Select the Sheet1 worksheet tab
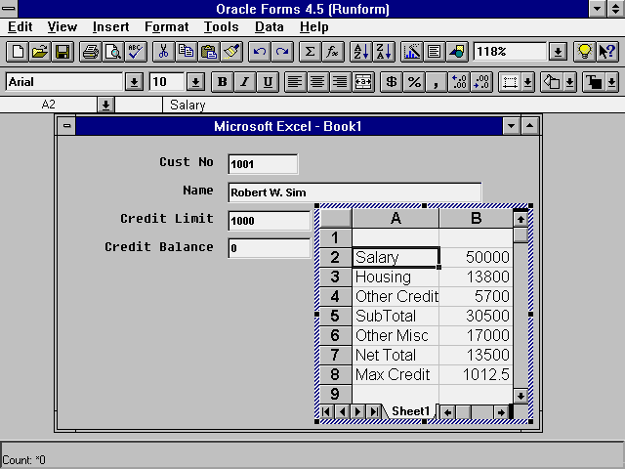 409,412
